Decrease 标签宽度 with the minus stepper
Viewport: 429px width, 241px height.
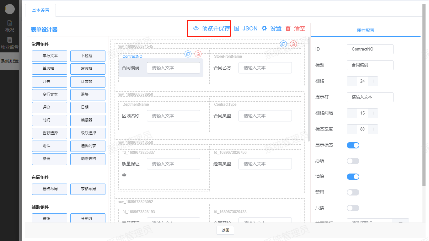pos(352,129)
